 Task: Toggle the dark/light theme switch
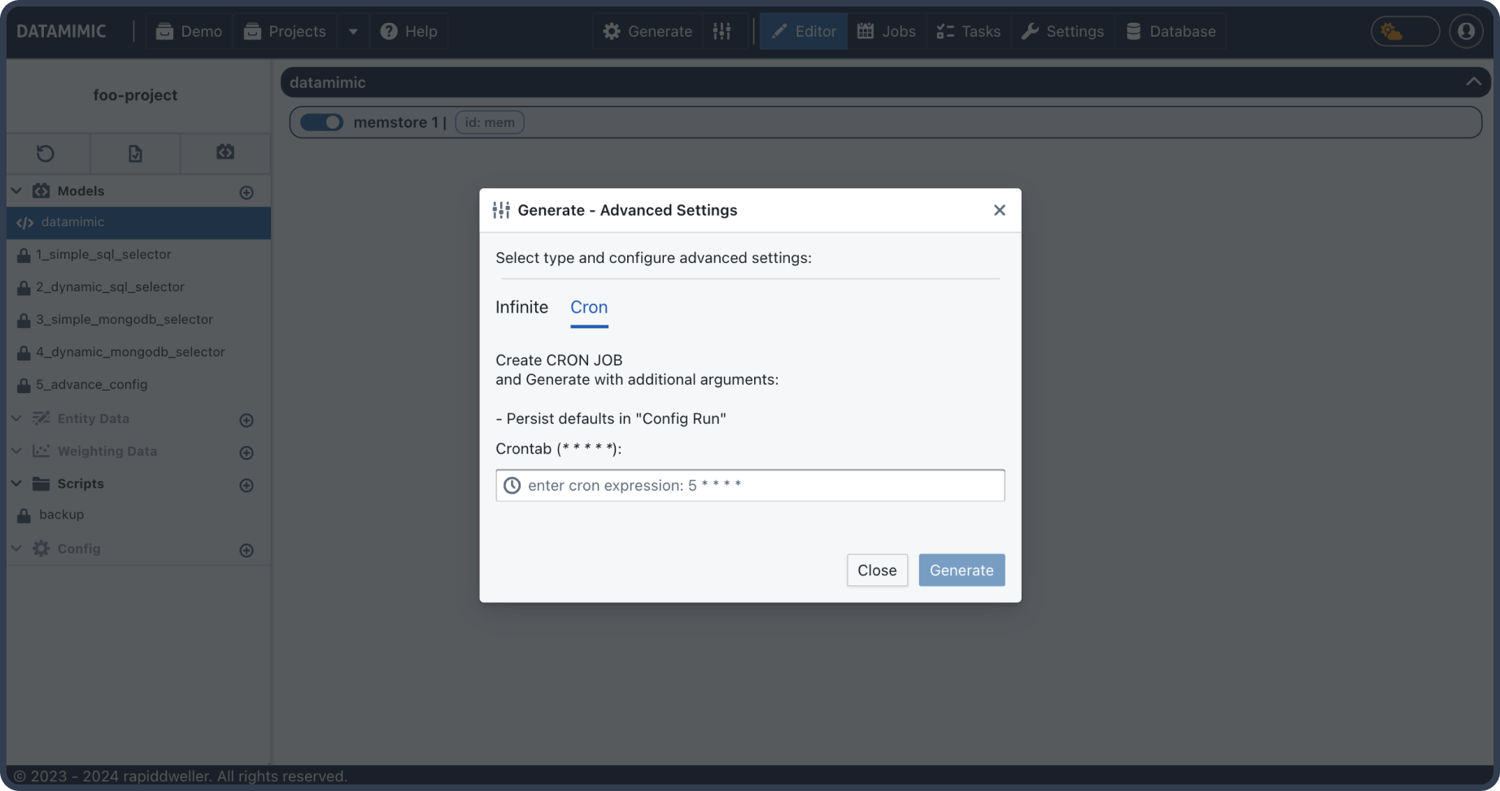[1404, 31]
